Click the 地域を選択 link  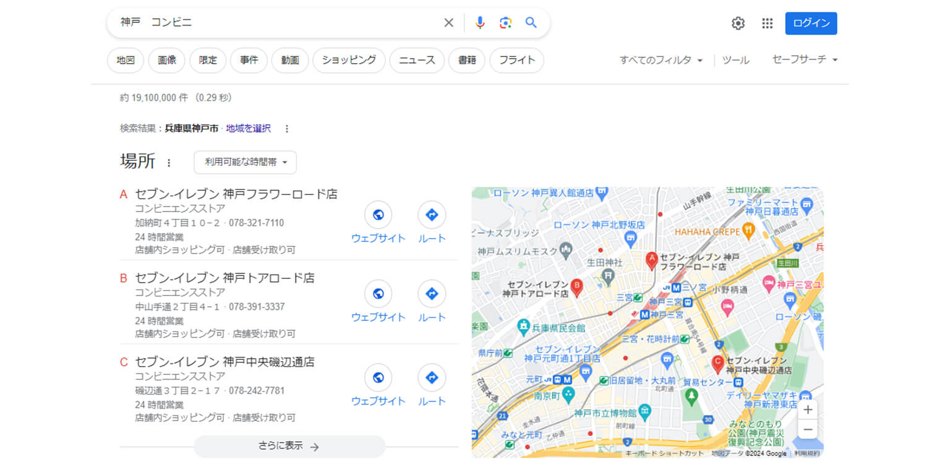(248, 129)
